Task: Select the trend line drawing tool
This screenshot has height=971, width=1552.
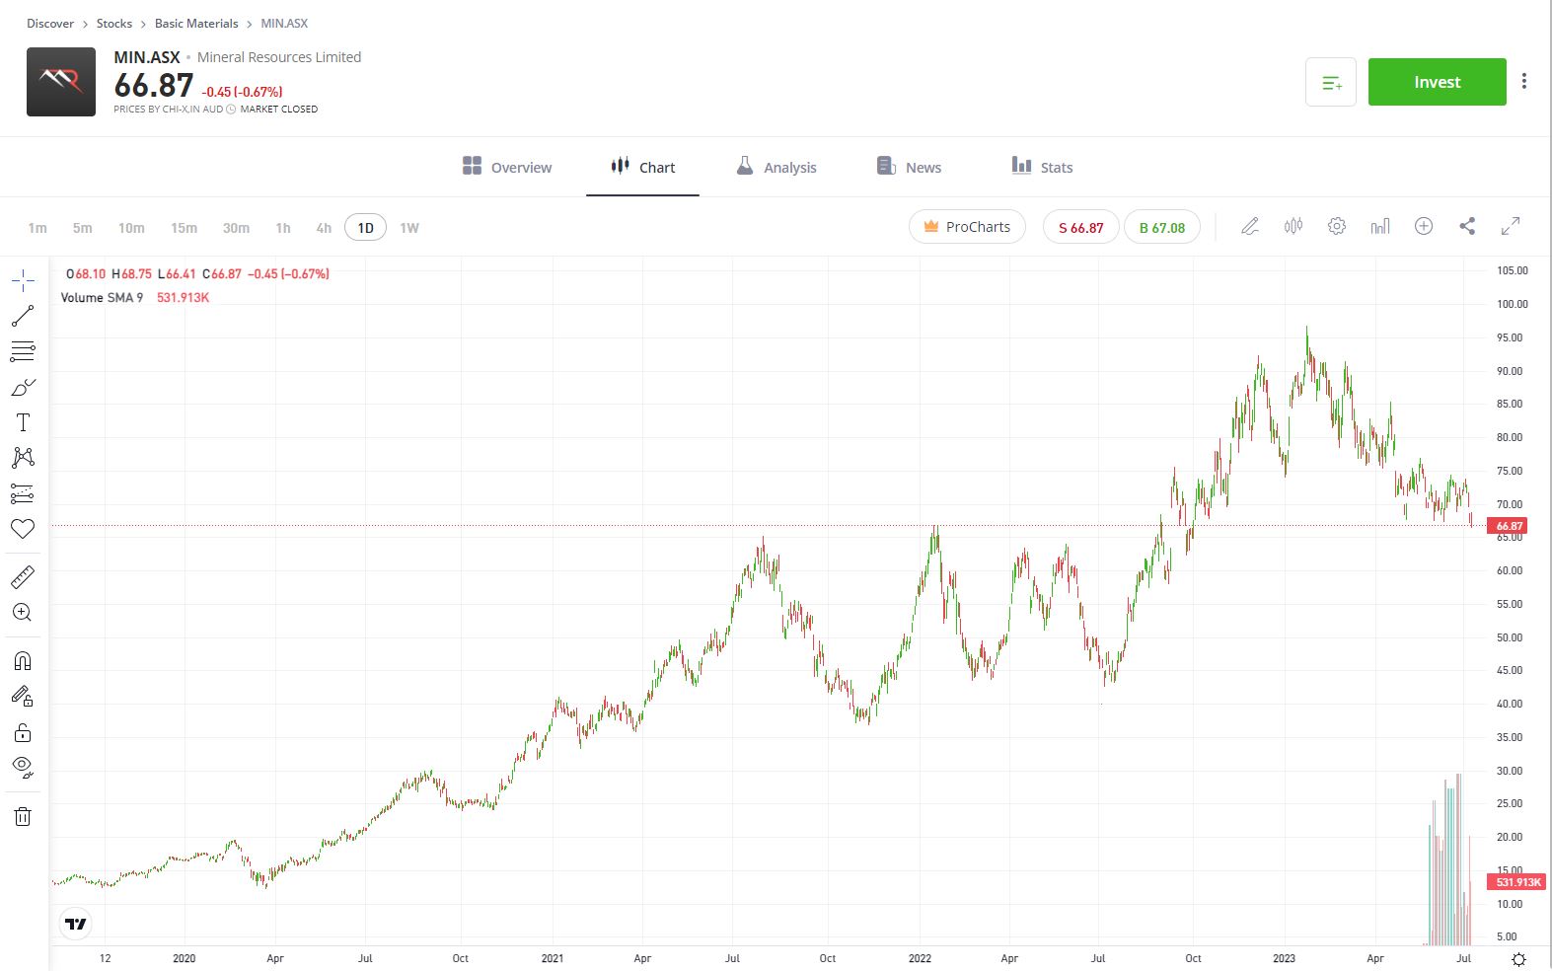Action: [x=23, y=316]
